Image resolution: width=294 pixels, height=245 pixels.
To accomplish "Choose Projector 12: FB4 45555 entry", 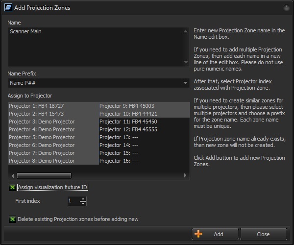I will click(x=128, y=129).
